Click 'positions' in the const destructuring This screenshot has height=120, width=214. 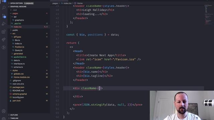click(x=95, y=35)
